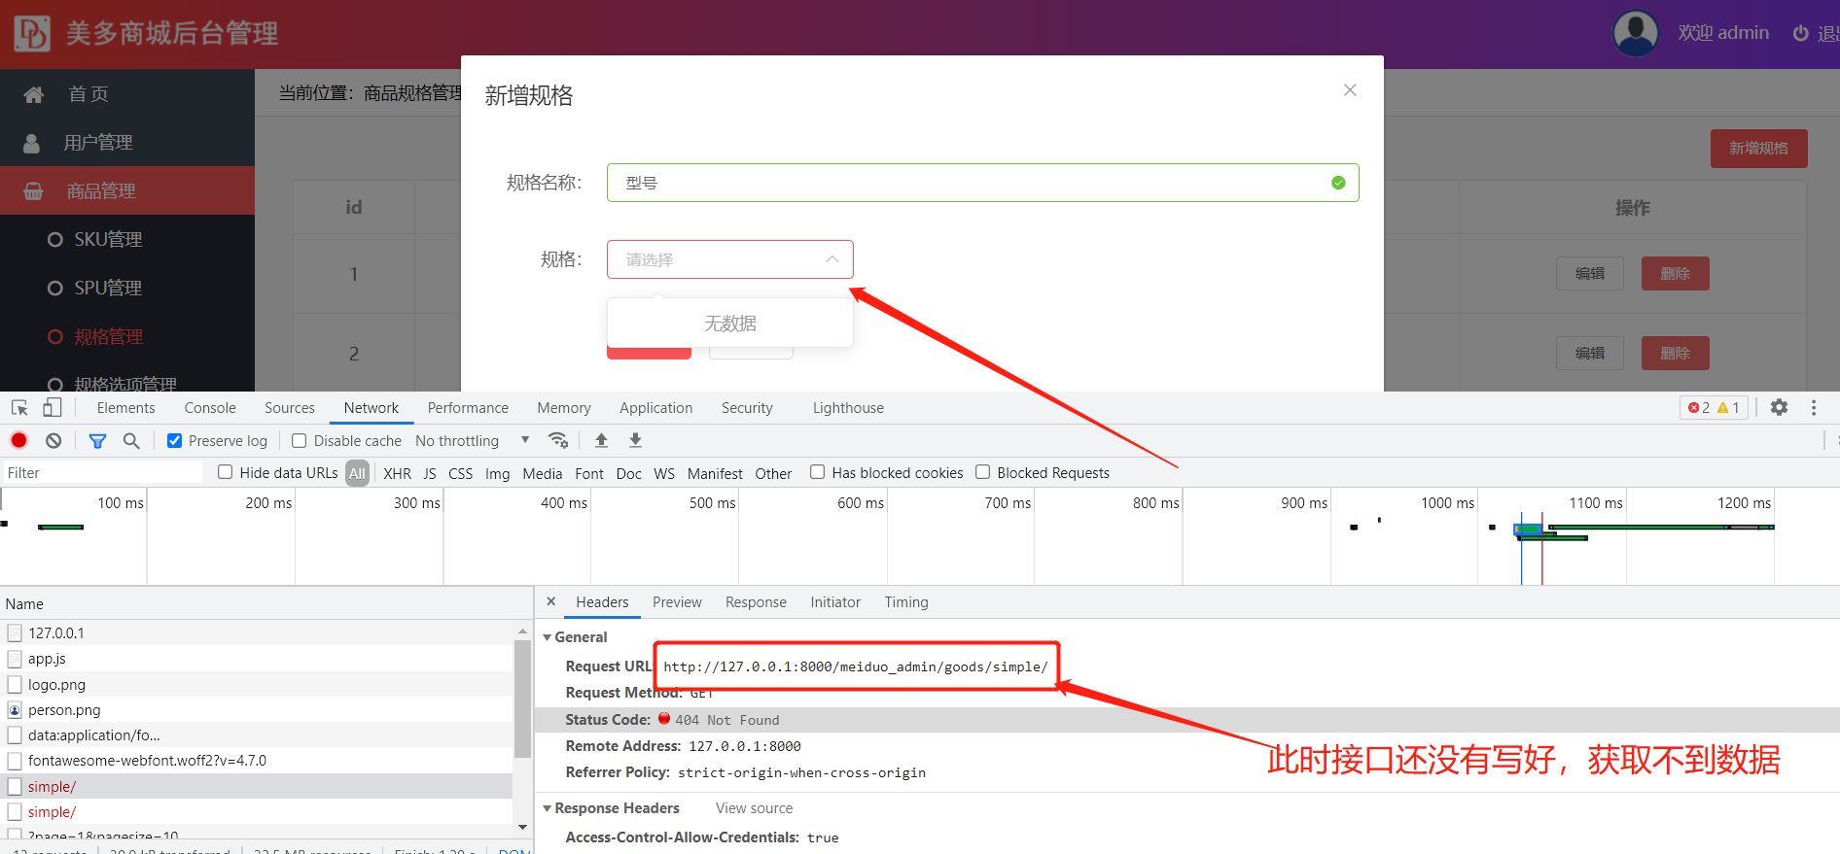Click the home icon beside 首页
Viewport: 1840px width, 854px height.
[x=33, y=94]
